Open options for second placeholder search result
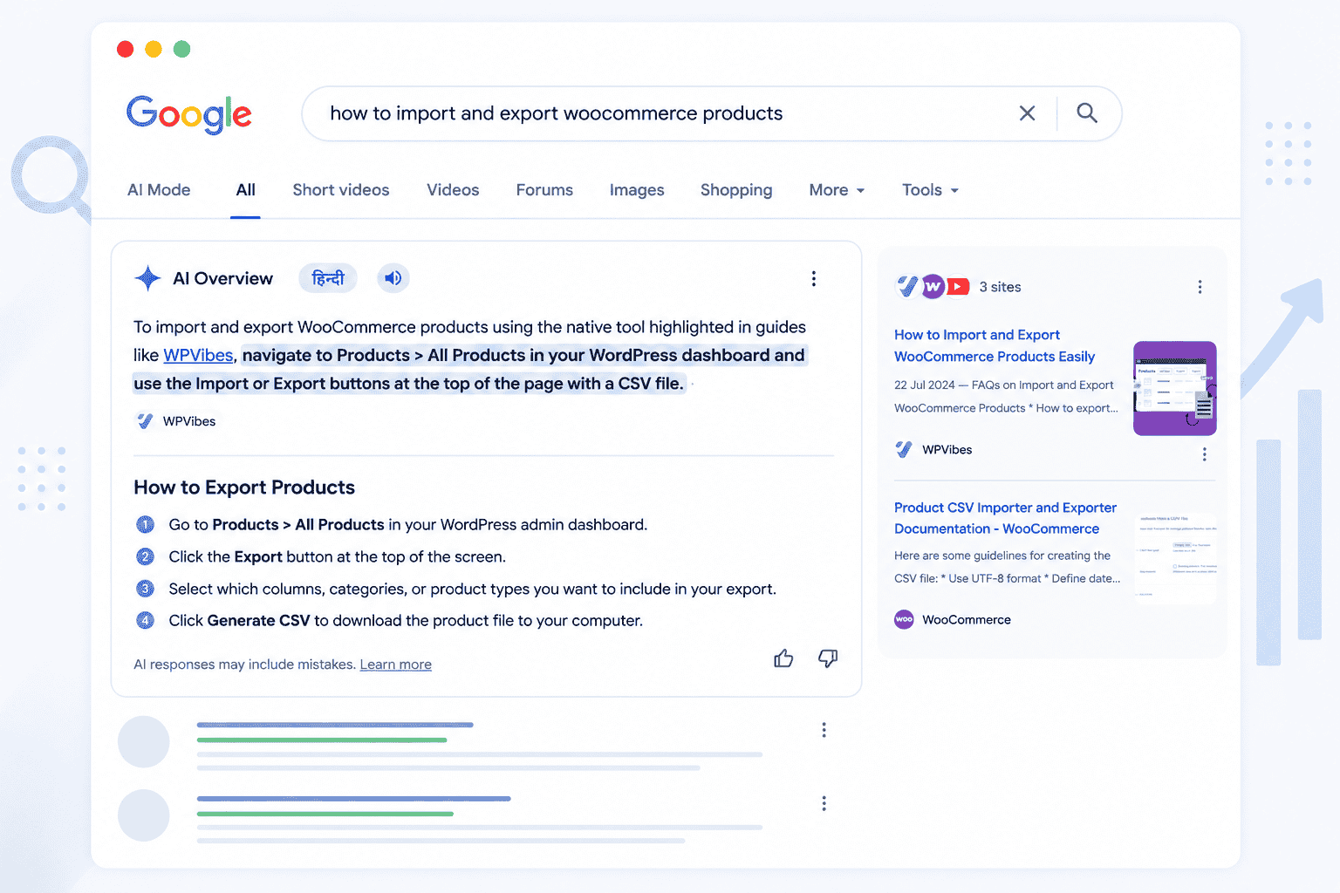 [824, 803]
